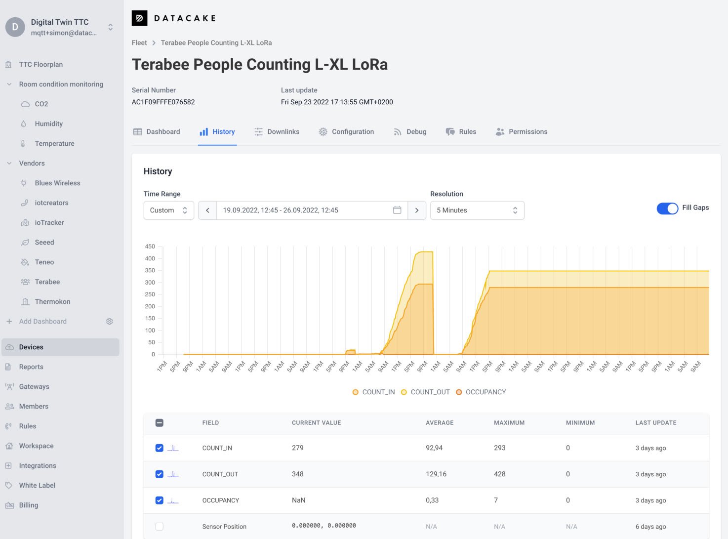Click the D account avatar
This screenshot has width=728, height=539.
pos(15,27)
